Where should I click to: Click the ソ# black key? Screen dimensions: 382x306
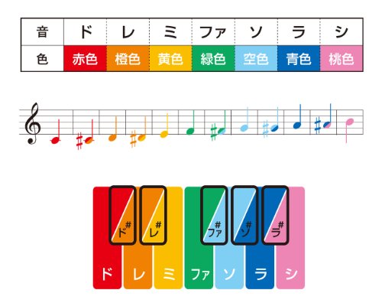tap(244, 215)
